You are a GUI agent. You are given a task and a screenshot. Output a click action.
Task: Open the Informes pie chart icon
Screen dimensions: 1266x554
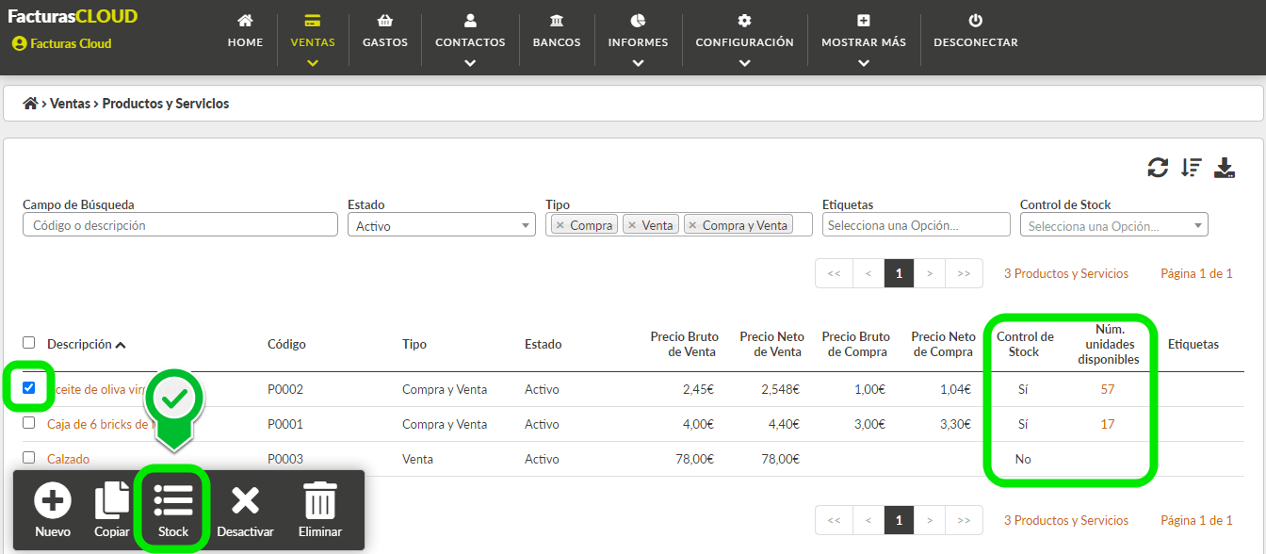point(638,21)
